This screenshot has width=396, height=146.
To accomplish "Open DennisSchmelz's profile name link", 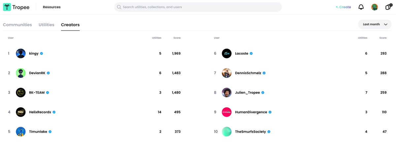I will 248,73.
